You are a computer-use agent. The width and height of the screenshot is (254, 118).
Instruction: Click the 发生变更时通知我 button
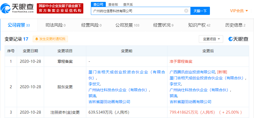50,39
